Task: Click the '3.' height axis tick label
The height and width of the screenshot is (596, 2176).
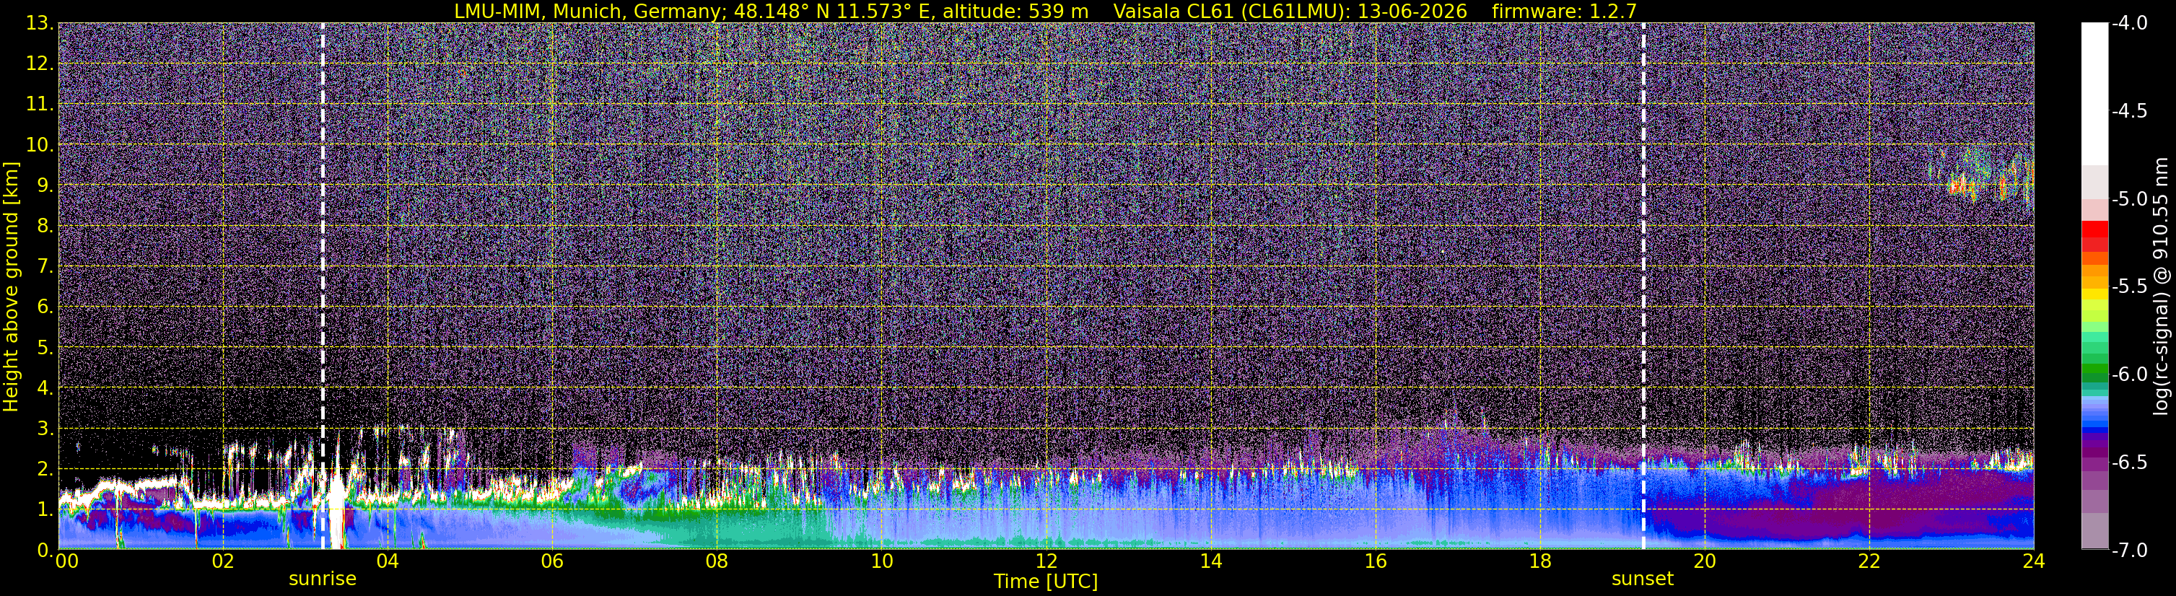Action: [45, 429]
